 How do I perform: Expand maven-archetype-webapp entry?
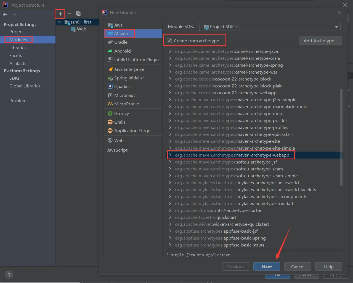(x=170, y=155)
